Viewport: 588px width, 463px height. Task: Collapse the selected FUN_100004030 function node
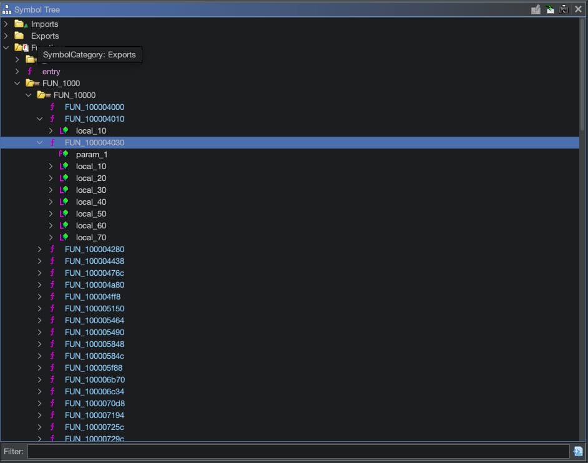pos(40,143)
